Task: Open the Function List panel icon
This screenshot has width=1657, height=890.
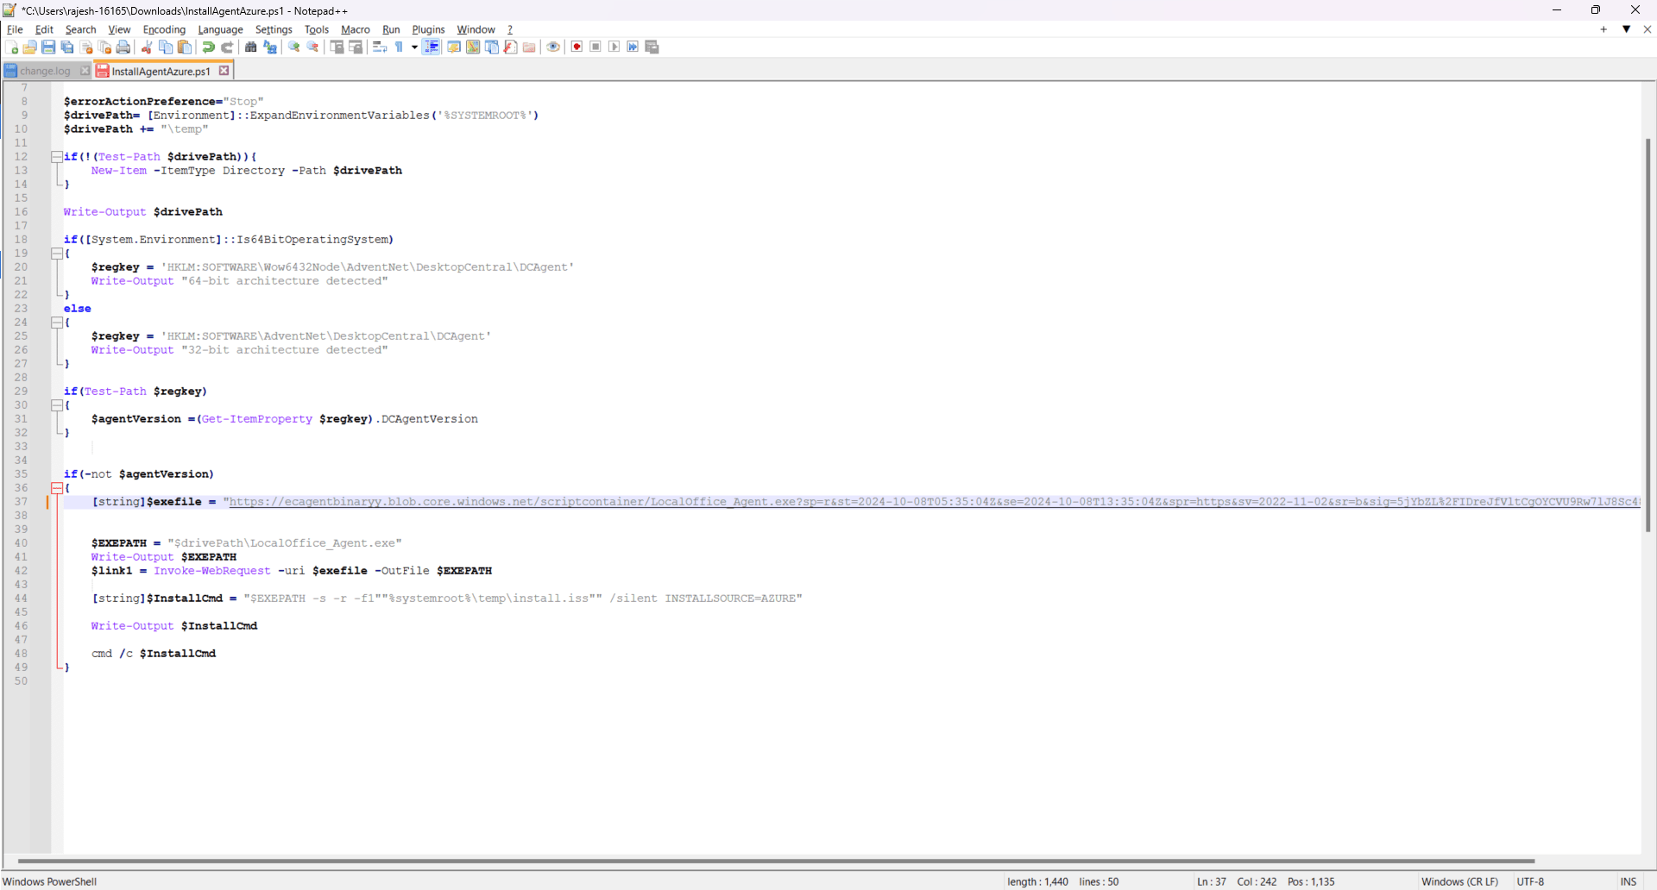Action: (511, 47)
